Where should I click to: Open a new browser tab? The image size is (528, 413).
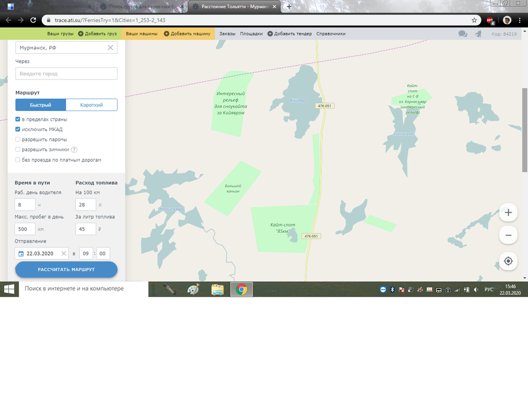point(289,6)
